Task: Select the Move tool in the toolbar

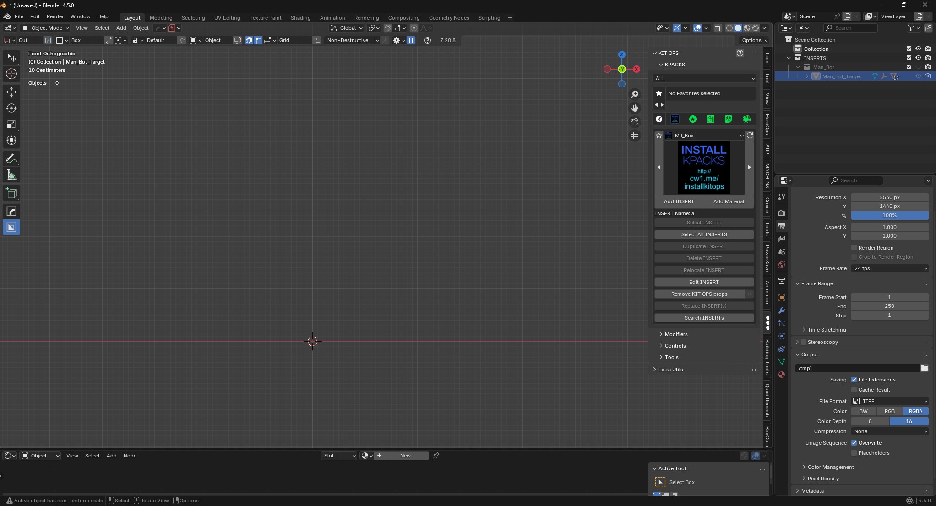Action: pyautogui.click(x=11, y=92)
